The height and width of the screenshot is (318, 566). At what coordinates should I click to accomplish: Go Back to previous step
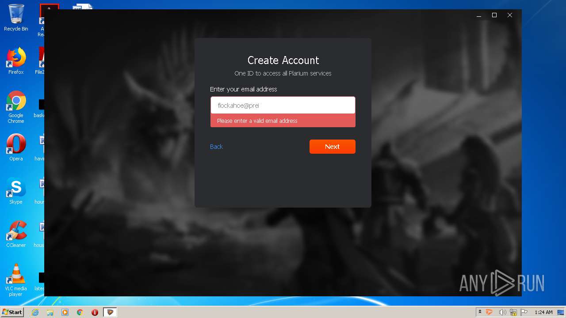[x=216, y=147]
